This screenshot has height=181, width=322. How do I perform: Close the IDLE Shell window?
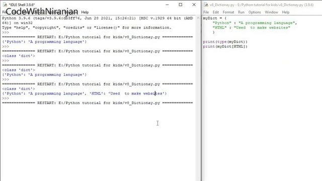coord(194,5)
